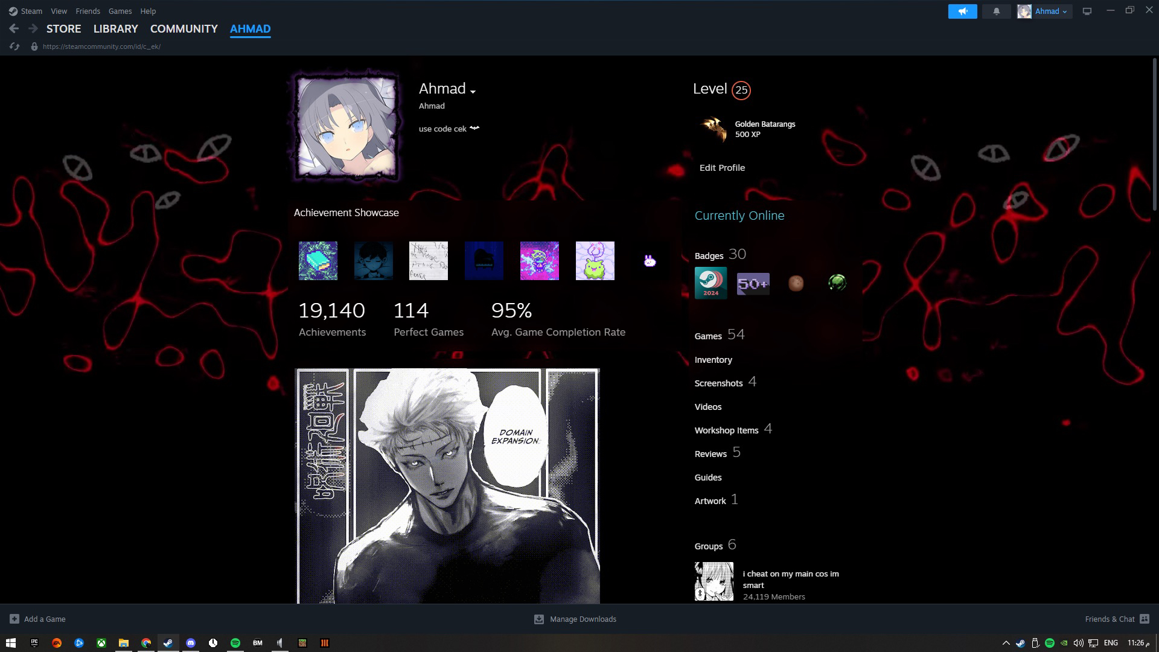The height and width of the screenshot is (652, 1159).
Task: Open the volume control in the tray
Action: (1079, 643)
